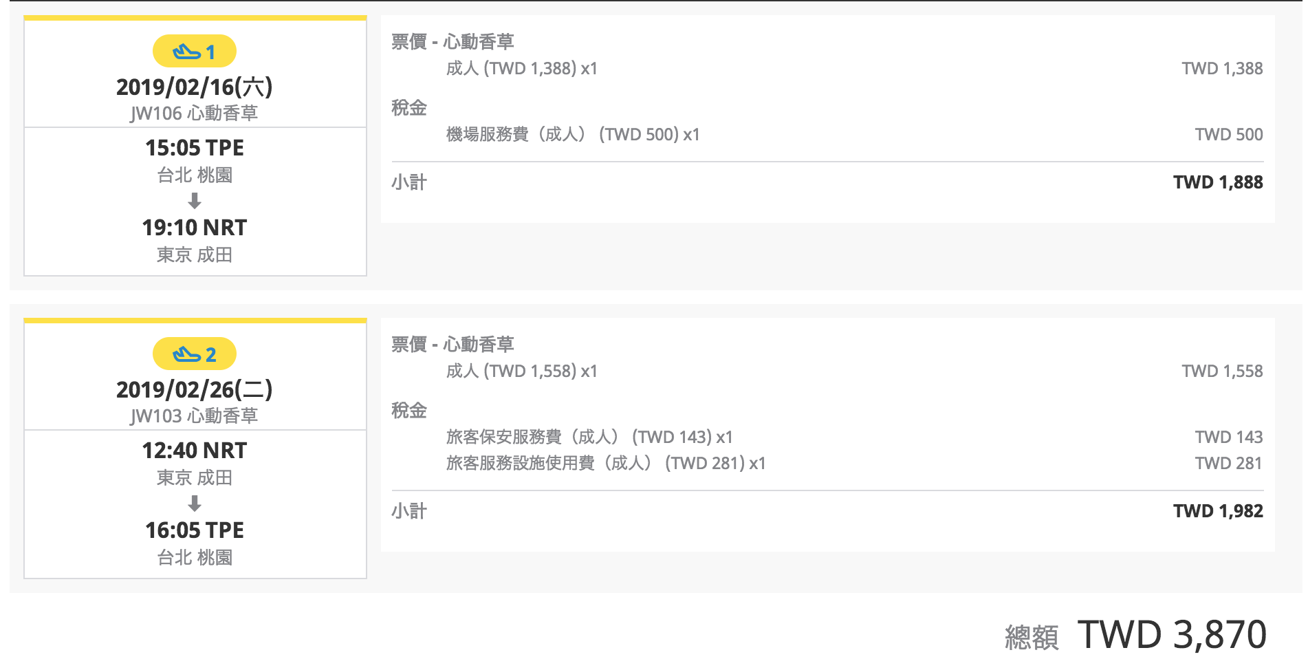
Task: Click the 旅客服務設施使用費 TWD 281 line
Action: tap(855, 464)
